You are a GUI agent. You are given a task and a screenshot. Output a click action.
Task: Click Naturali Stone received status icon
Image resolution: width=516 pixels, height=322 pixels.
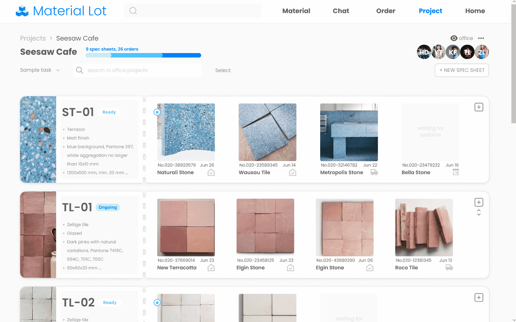tap(211, 172)
